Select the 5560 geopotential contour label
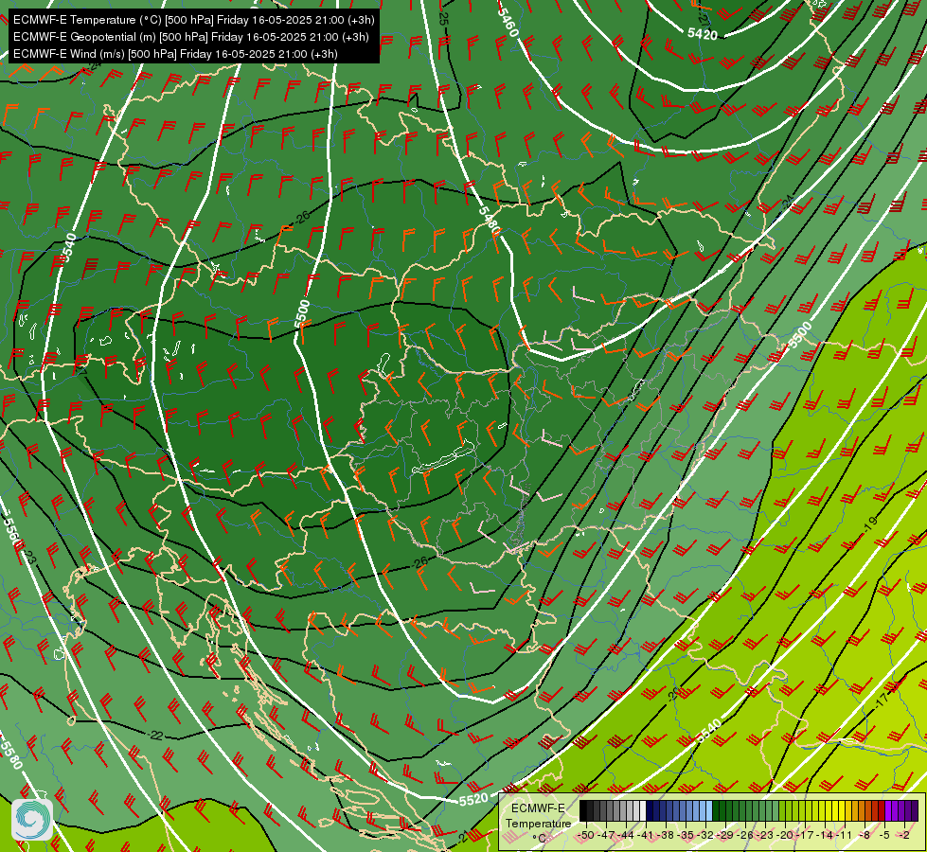 click(x=11, y=531)
